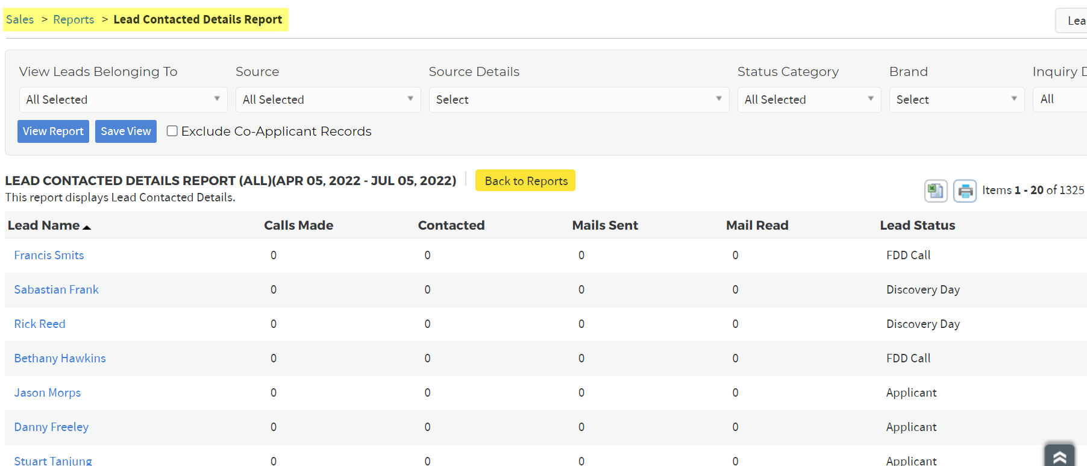1087x466 pixels.
Task: Sort by Contacted column header
Action: pyautogui.click(x=451, y=225)
